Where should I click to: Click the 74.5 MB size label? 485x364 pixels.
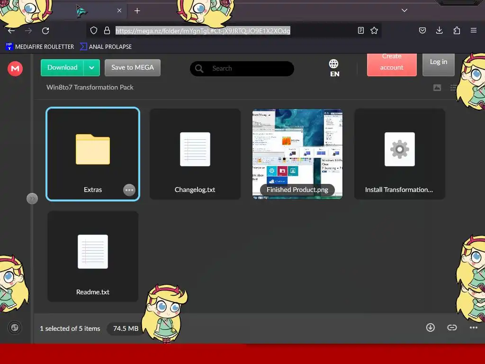[x=126, y=328]
